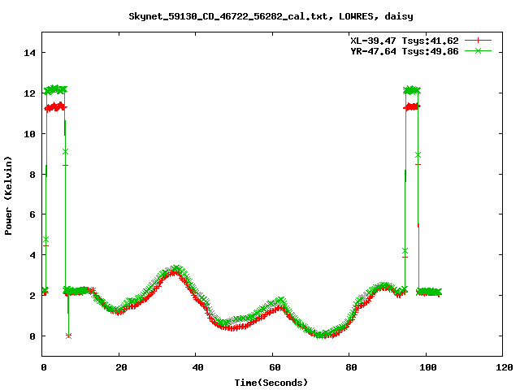Click the x-axis tick label 100
The width and height of the screenshot is (520, 390).
pos(428,367)
